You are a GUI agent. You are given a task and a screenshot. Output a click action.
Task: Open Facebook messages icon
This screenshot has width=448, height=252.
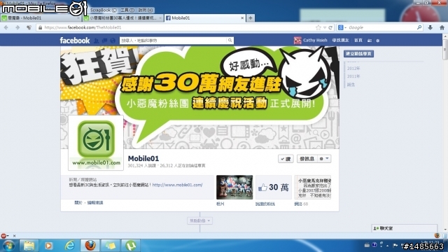(x=104, y=41)
